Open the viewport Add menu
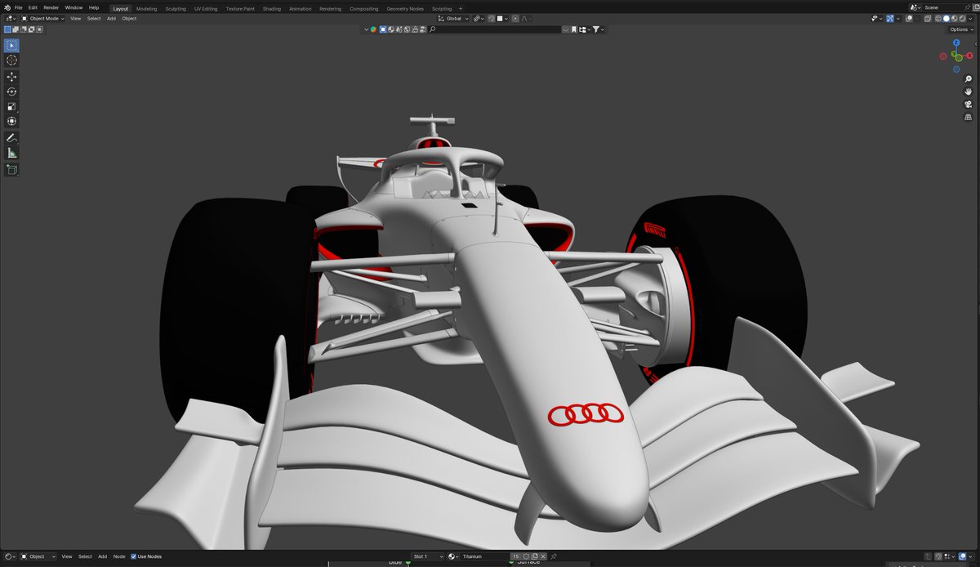The height and width of the screenshot is (567, 980). tap(111, 18)
